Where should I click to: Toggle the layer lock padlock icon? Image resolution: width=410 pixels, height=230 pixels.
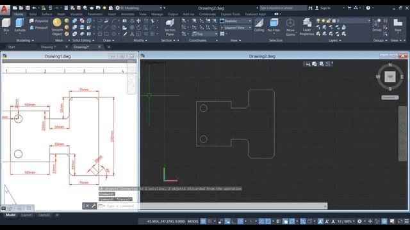tap(329, 20)
